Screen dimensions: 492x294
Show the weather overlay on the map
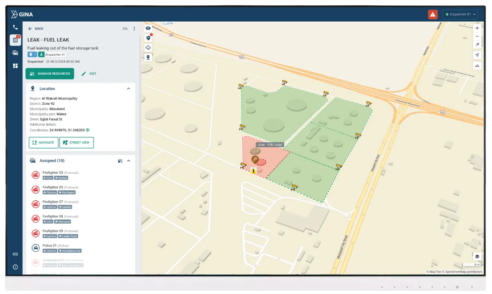tap(148, 47)
